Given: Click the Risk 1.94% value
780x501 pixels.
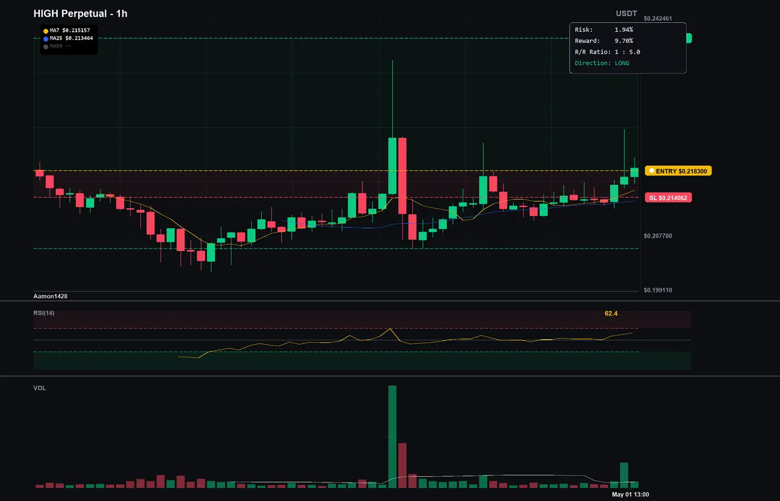Looking at the screenshot, I should (623, 30).
